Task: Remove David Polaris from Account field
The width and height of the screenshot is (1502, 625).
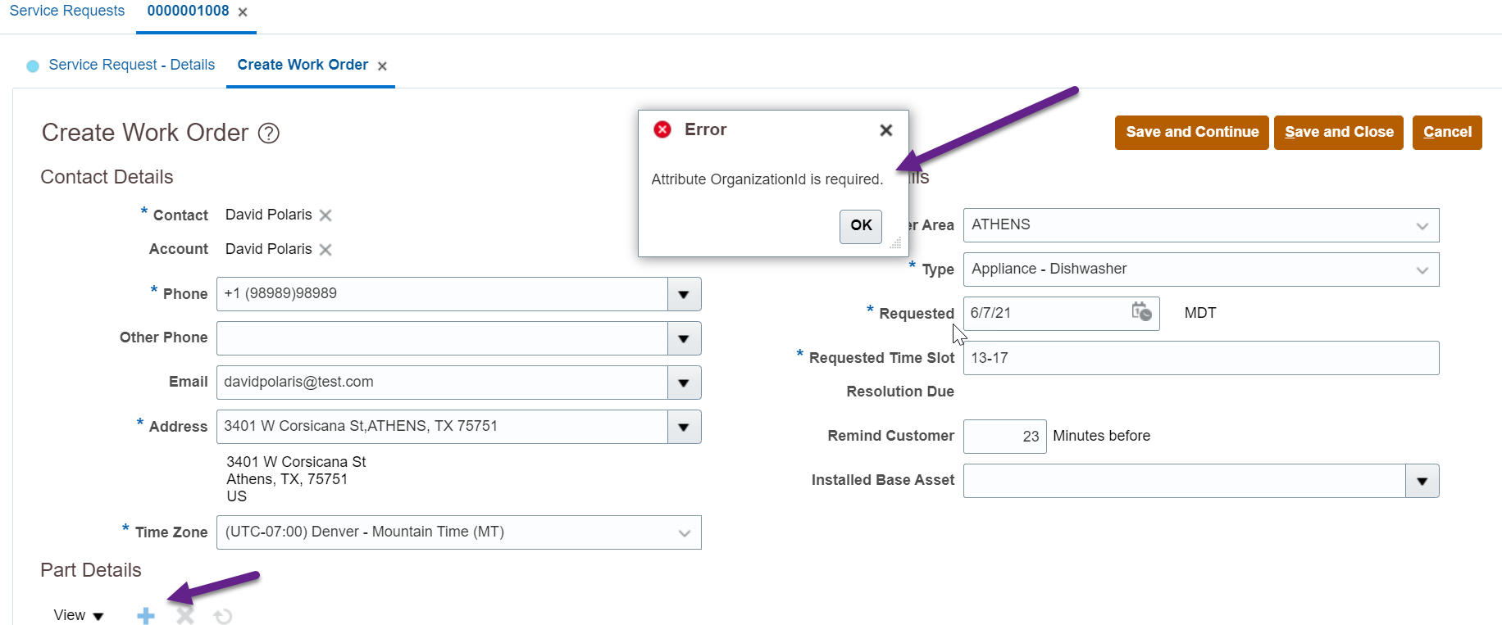Action: [x=325, y=250]
